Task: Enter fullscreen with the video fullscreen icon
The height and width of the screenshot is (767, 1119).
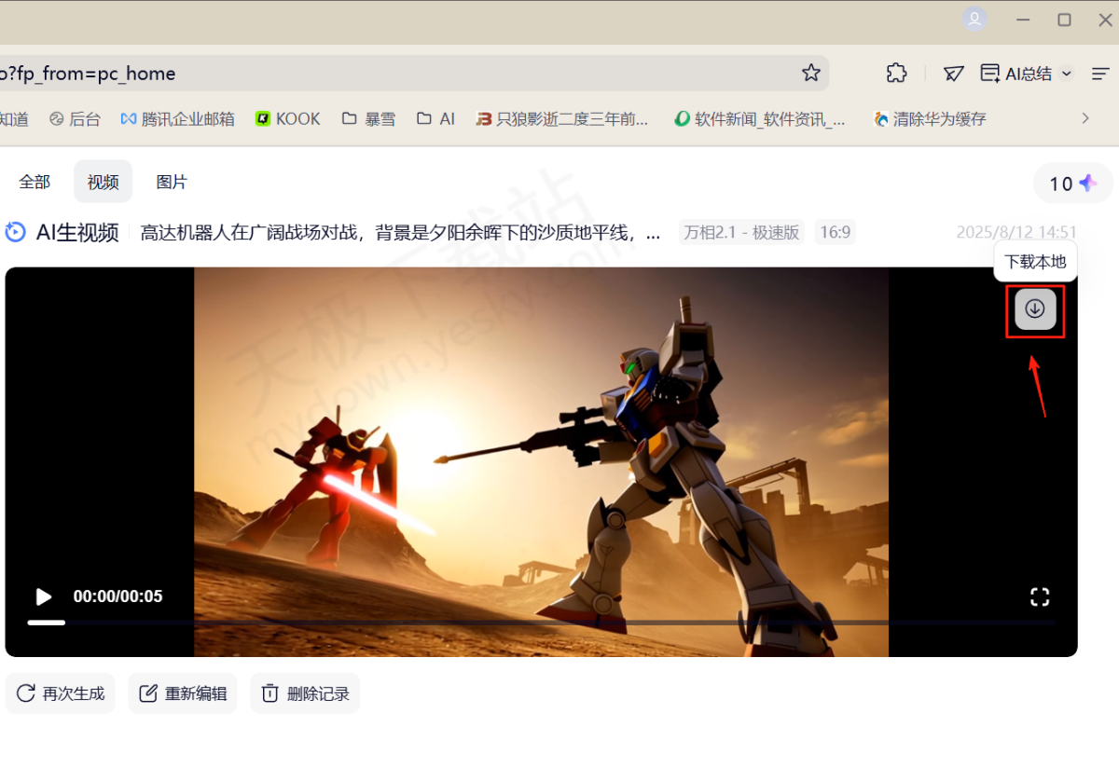Action: coord(1039,596)
